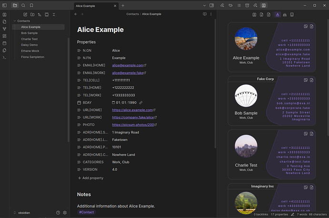Click Contacts in the breadcrumb path
Screen dimensions: 329x218
coord(133,14)
